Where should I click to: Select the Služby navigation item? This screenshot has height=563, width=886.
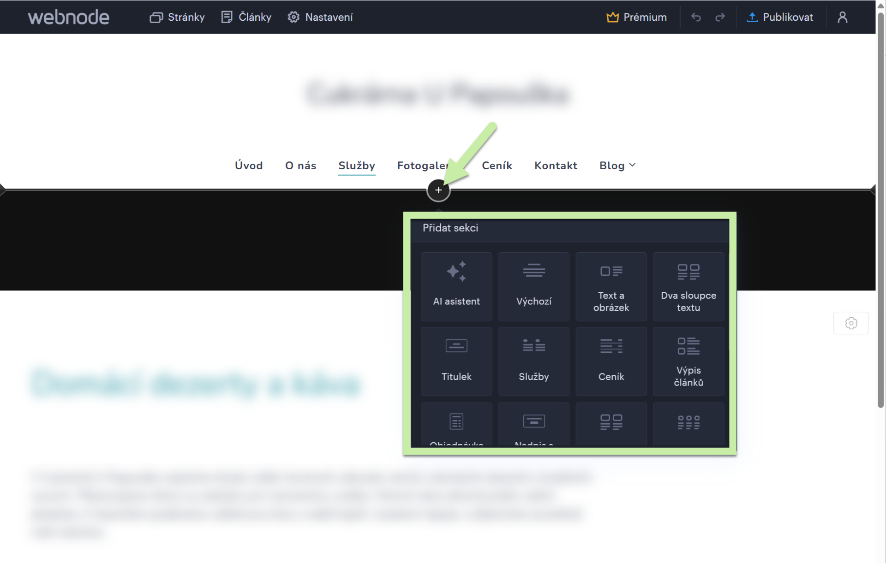357,166
